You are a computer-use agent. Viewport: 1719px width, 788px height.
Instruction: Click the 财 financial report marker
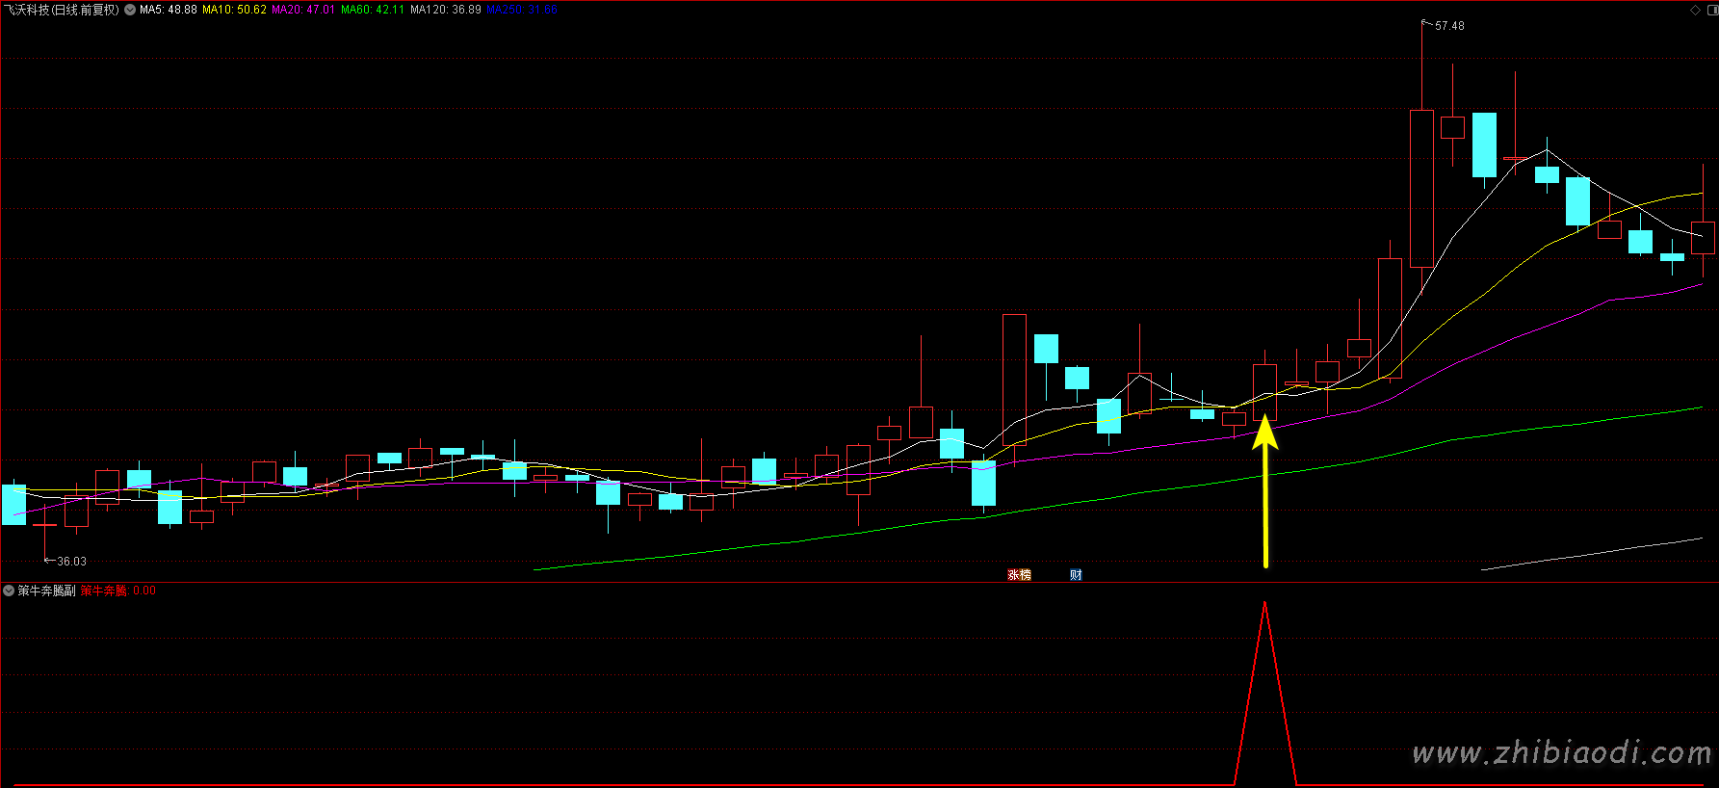1076,575
